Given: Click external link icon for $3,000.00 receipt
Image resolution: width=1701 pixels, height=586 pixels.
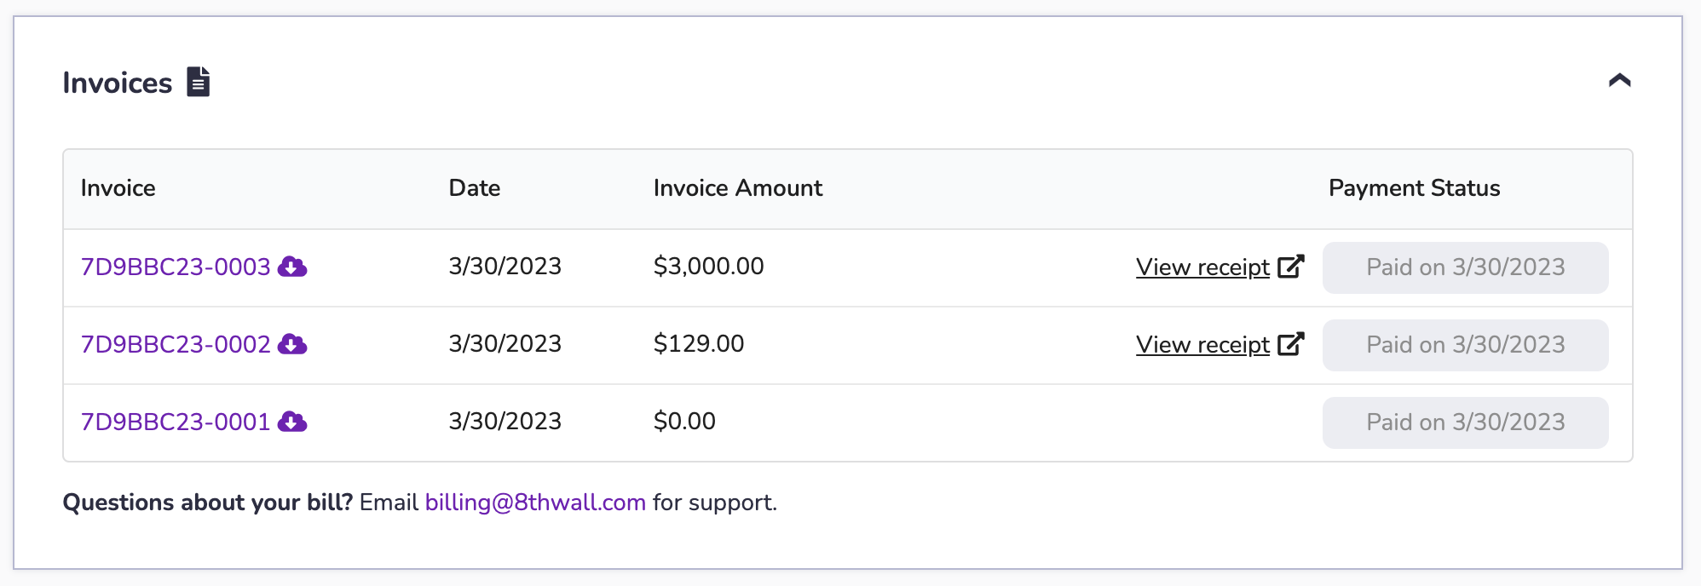Looking at the screenshot, I should [x=1291, y=267].
